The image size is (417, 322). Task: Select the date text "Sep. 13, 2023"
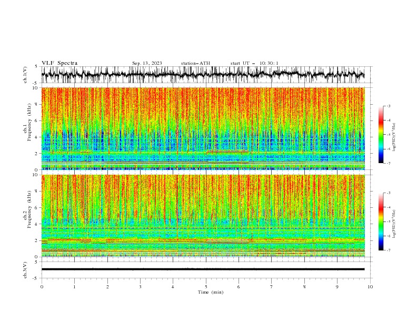(147, 63)
